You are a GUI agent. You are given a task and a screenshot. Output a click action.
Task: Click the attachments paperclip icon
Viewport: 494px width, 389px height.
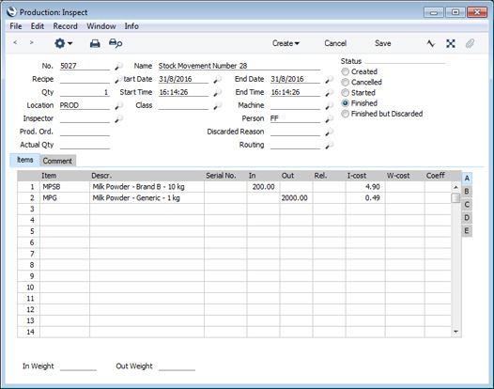[x=470, y=43]
